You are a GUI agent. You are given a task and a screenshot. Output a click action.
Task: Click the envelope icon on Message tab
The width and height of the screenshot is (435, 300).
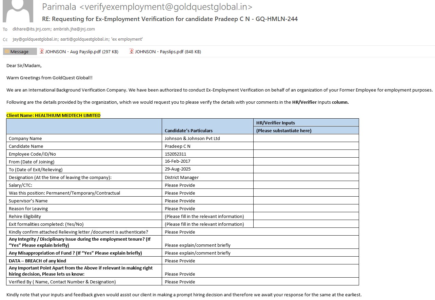pos(7,52)
